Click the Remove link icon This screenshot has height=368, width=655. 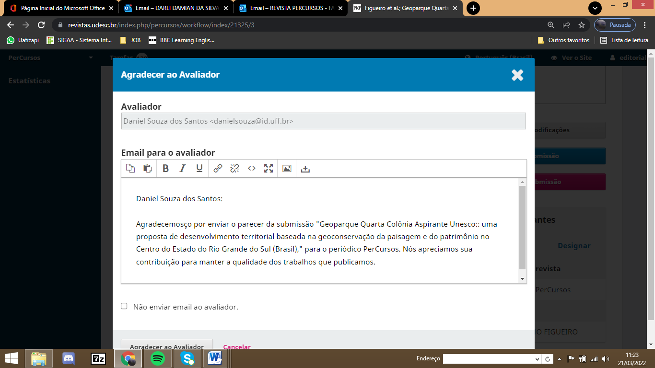pyautogui.click(x=234, y=169)
